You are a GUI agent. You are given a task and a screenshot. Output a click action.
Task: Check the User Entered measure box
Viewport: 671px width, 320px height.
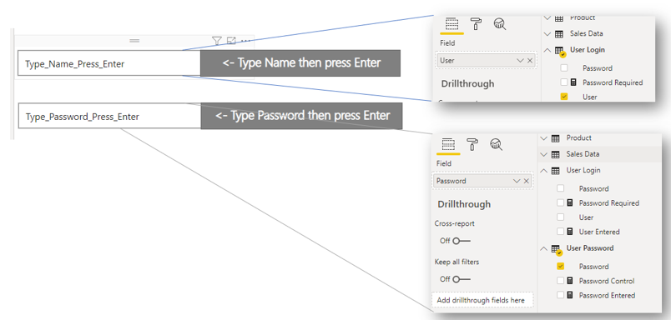click(561, 232)
